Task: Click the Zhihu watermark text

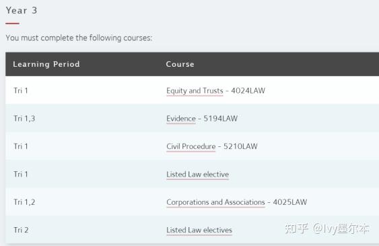Action: (327, 228)
